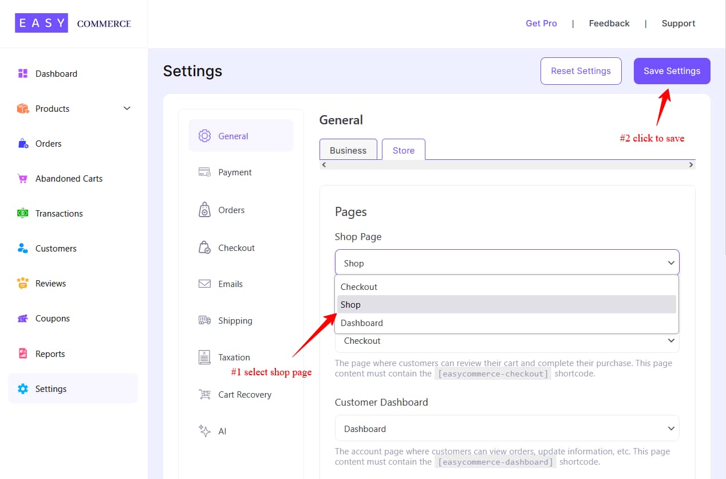Click the Save Settings button
726x479 pixels.
(672, 70)
